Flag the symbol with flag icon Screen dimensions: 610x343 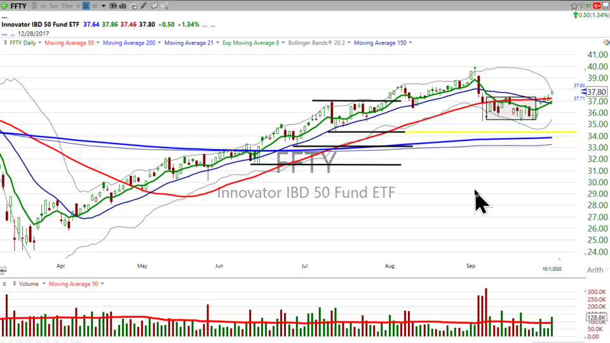(x=581, y=6)
